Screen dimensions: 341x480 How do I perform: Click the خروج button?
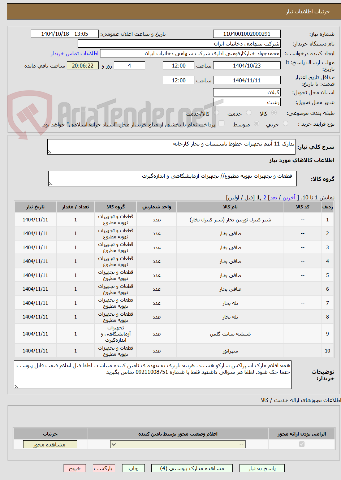pos(75,468)
